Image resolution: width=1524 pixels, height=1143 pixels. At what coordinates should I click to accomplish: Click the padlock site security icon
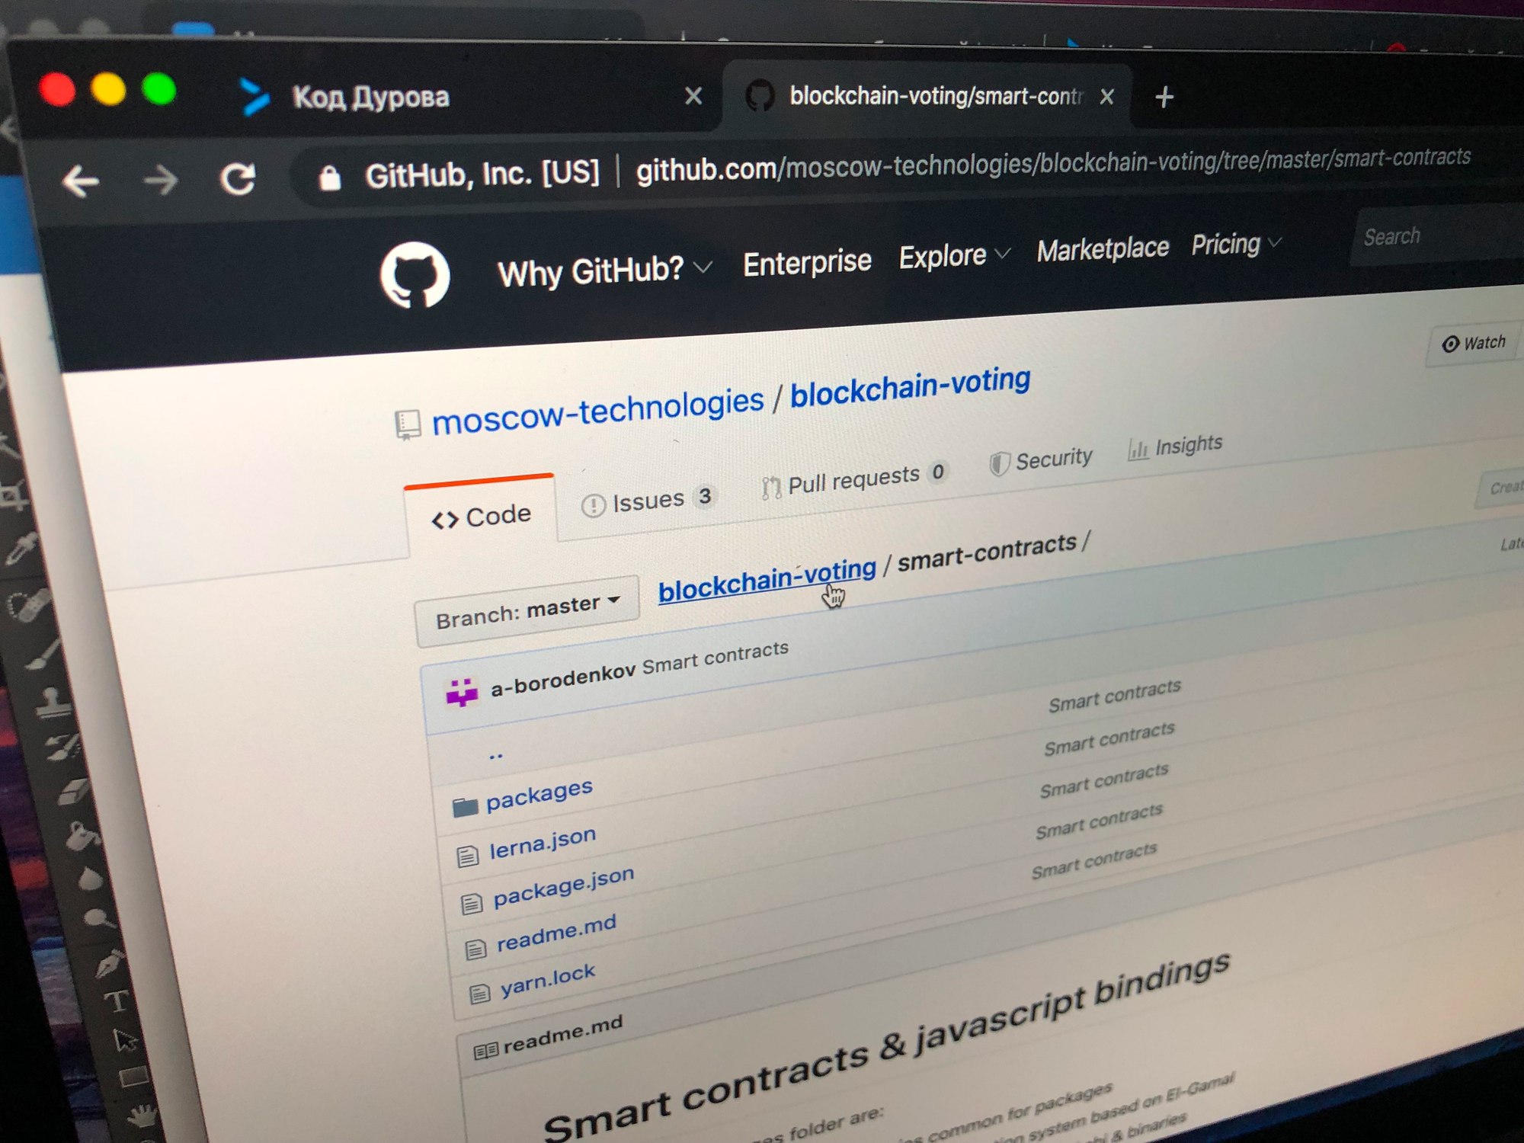tap(330, 178)
